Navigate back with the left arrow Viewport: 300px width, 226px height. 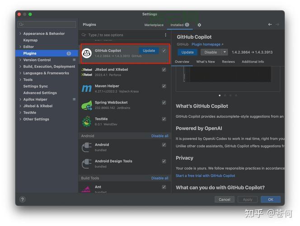(x=270, y=24)
